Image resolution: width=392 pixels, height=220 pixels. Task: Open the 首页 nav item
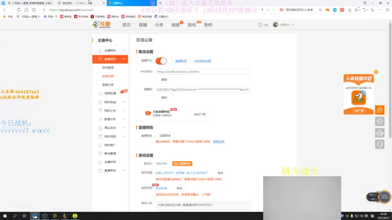point(126,25)
